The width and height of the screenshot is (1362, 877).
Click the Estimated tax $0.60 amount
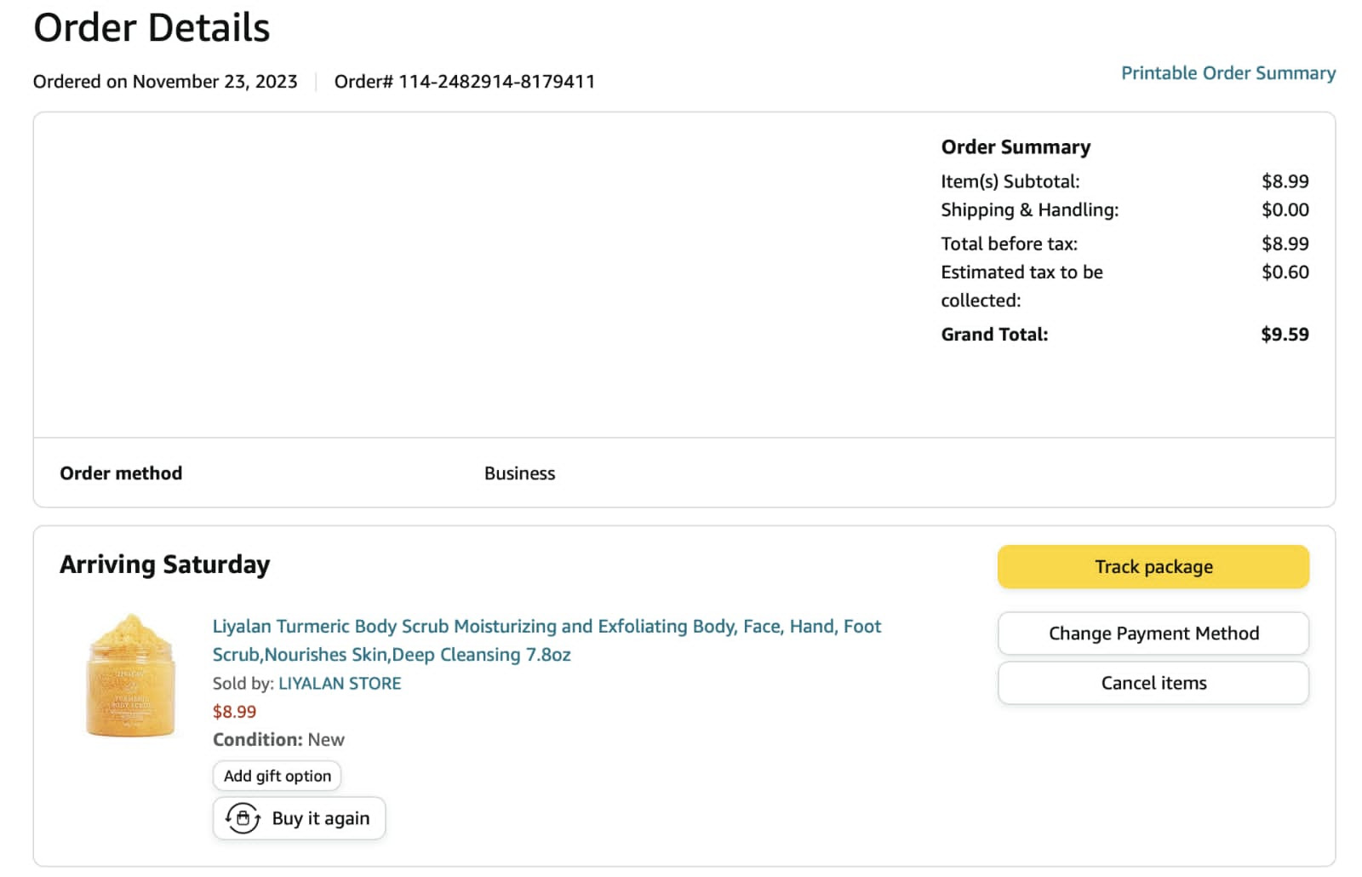[x=1285, y=272]
